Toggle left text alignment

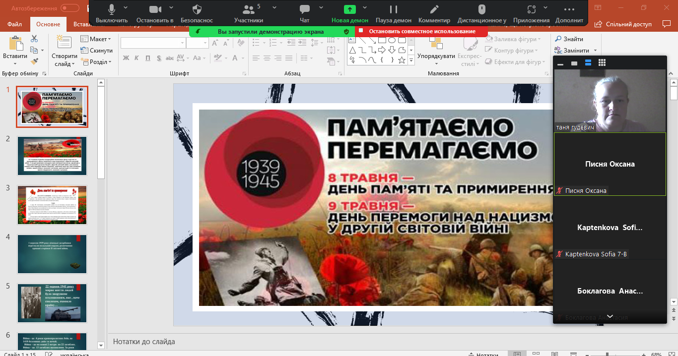point(256,58)
